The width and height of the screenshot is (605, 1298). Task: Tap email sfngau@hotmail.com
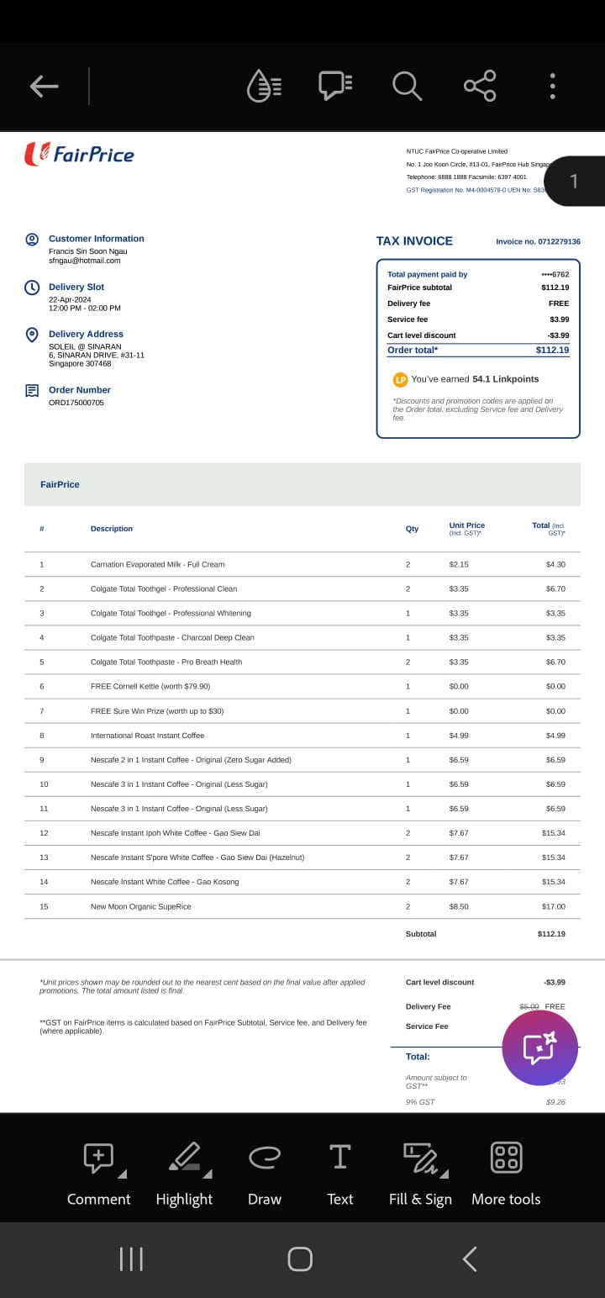tap(84, 261)
